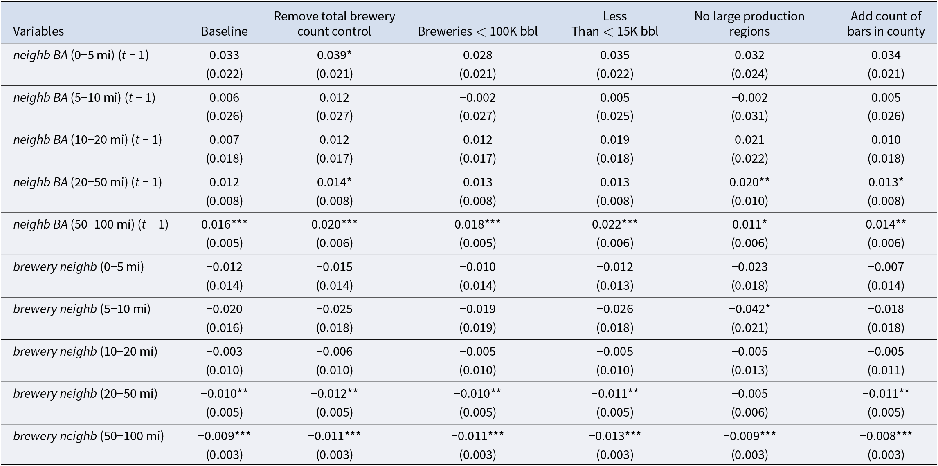
Task: Select neighb BA (50–100 mi) row label
Action: tap(91, 224)
